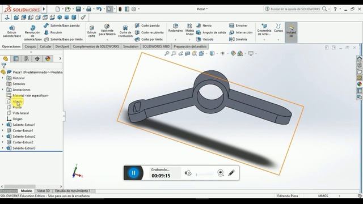The image size is (363, 204).
Task: Select the Nervio tool
Action: [204, 25]
